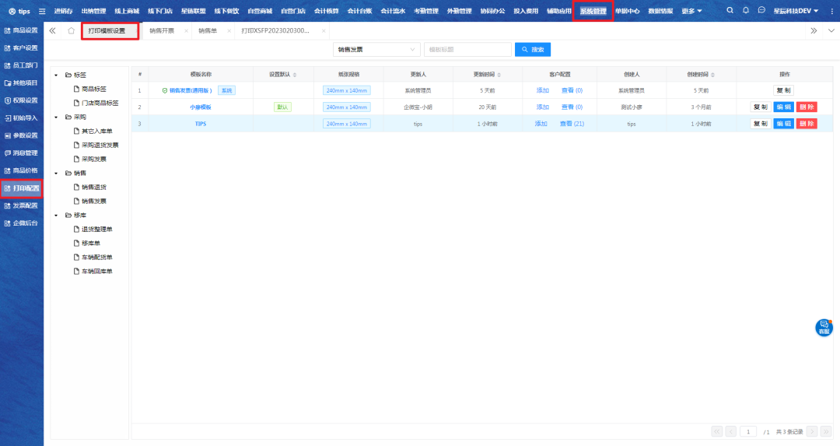Click the home icon in tab bar
The image size is (840, 446).
pos(71,30)
